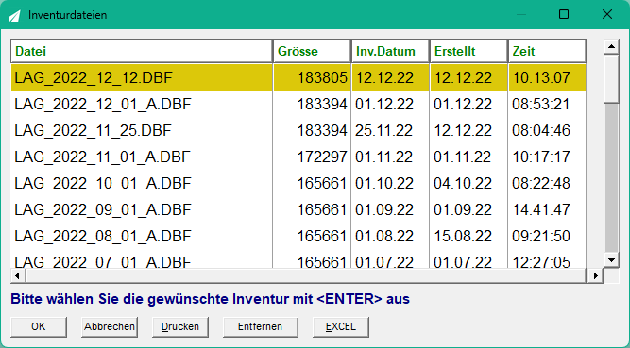Export the list via the EXCEL button
Image resolution: width=630 pixels, height=348 pixels.
tap(341, 326)
